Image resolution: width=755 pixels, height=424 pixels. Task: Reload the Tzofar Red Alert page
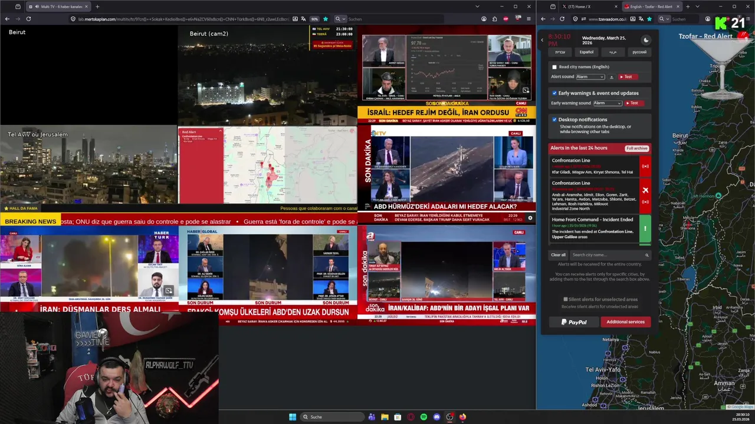coord(562,19)
